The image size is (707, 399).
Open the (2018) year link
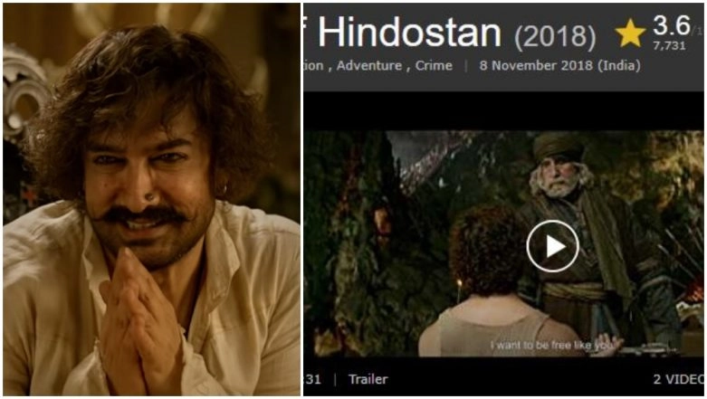click(x=555, y=35)
